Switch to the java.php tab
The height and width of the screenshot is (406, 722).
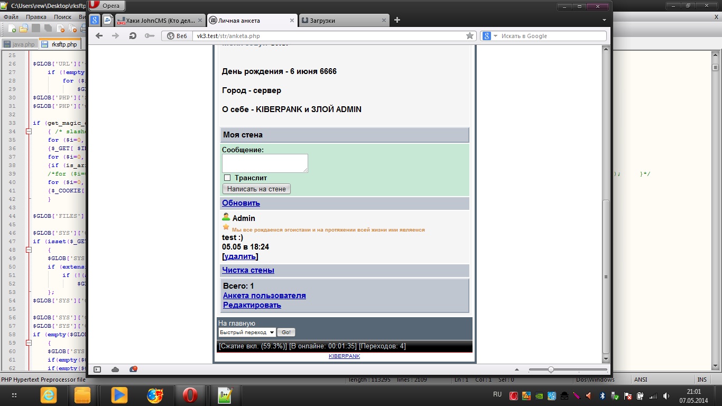20,44
